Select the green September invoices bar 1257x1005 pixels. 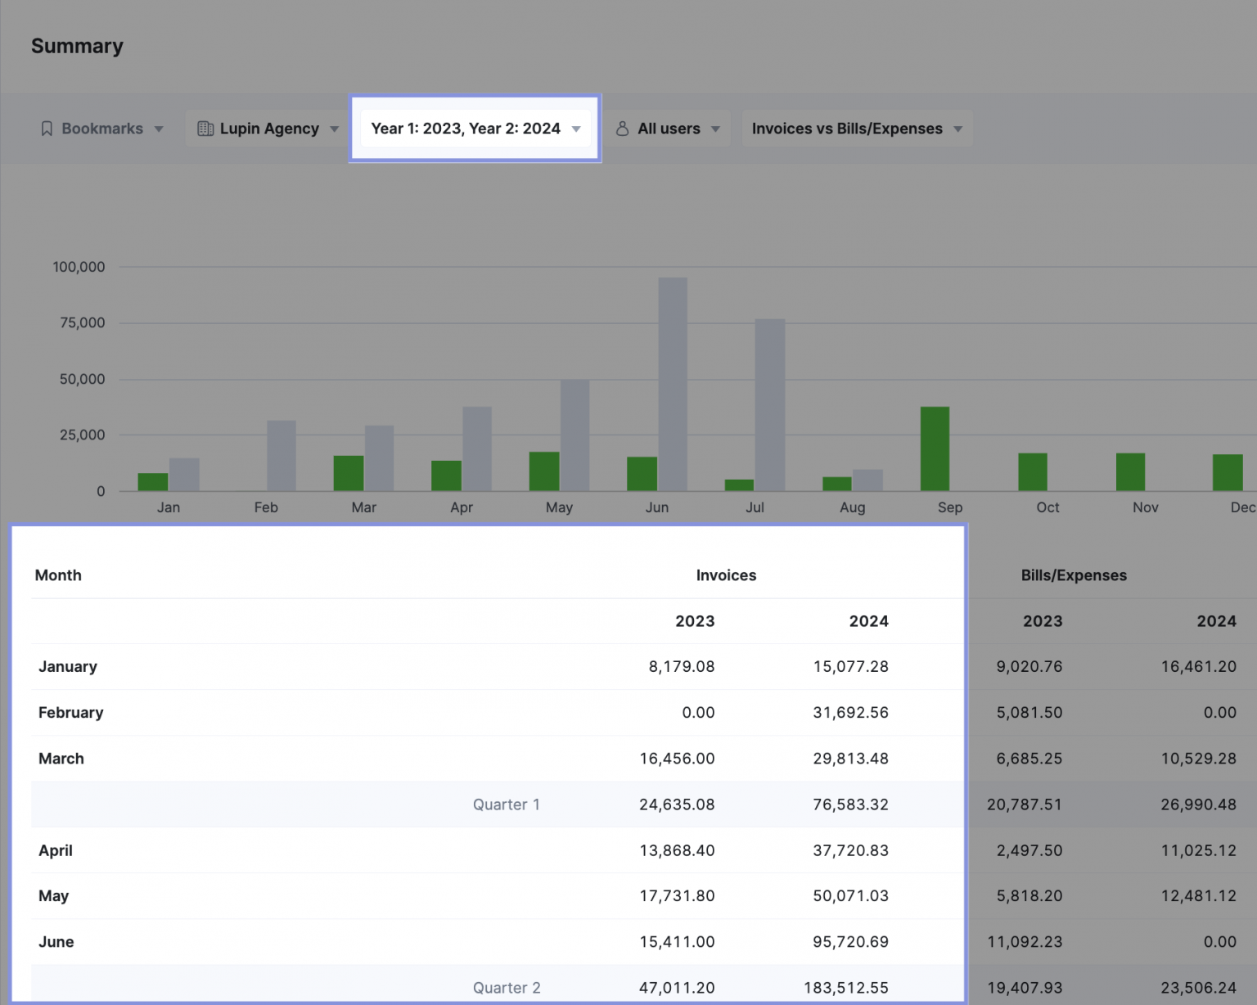[x=935, y=446]
